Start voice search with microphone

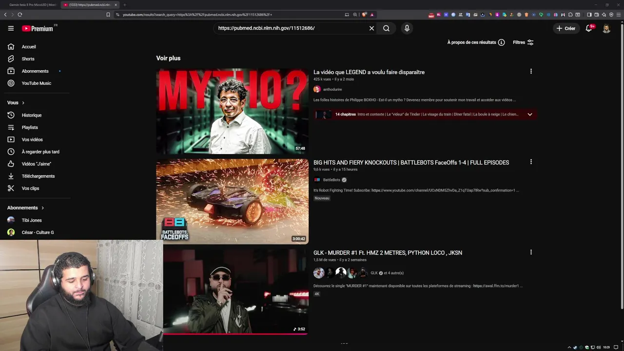407,28
